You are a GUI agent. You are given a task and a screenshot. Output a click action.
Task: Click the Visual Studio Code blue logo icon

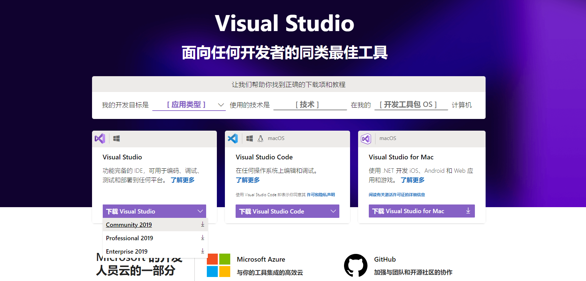pos(233,138)
